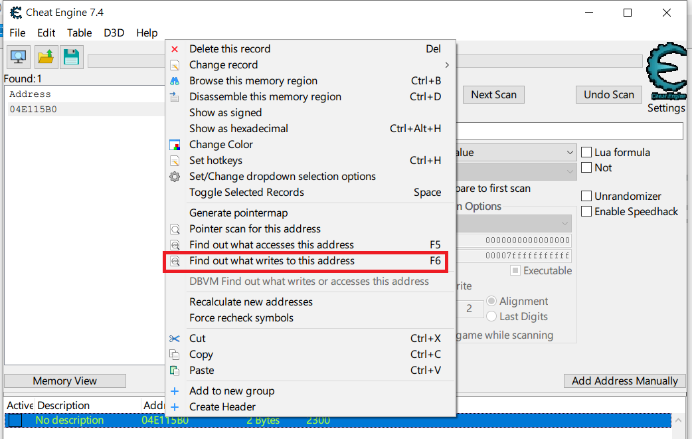This screenshot has height=439, width=692.
Task: Click Add Address Manually
Action: (x=624, y=381)
